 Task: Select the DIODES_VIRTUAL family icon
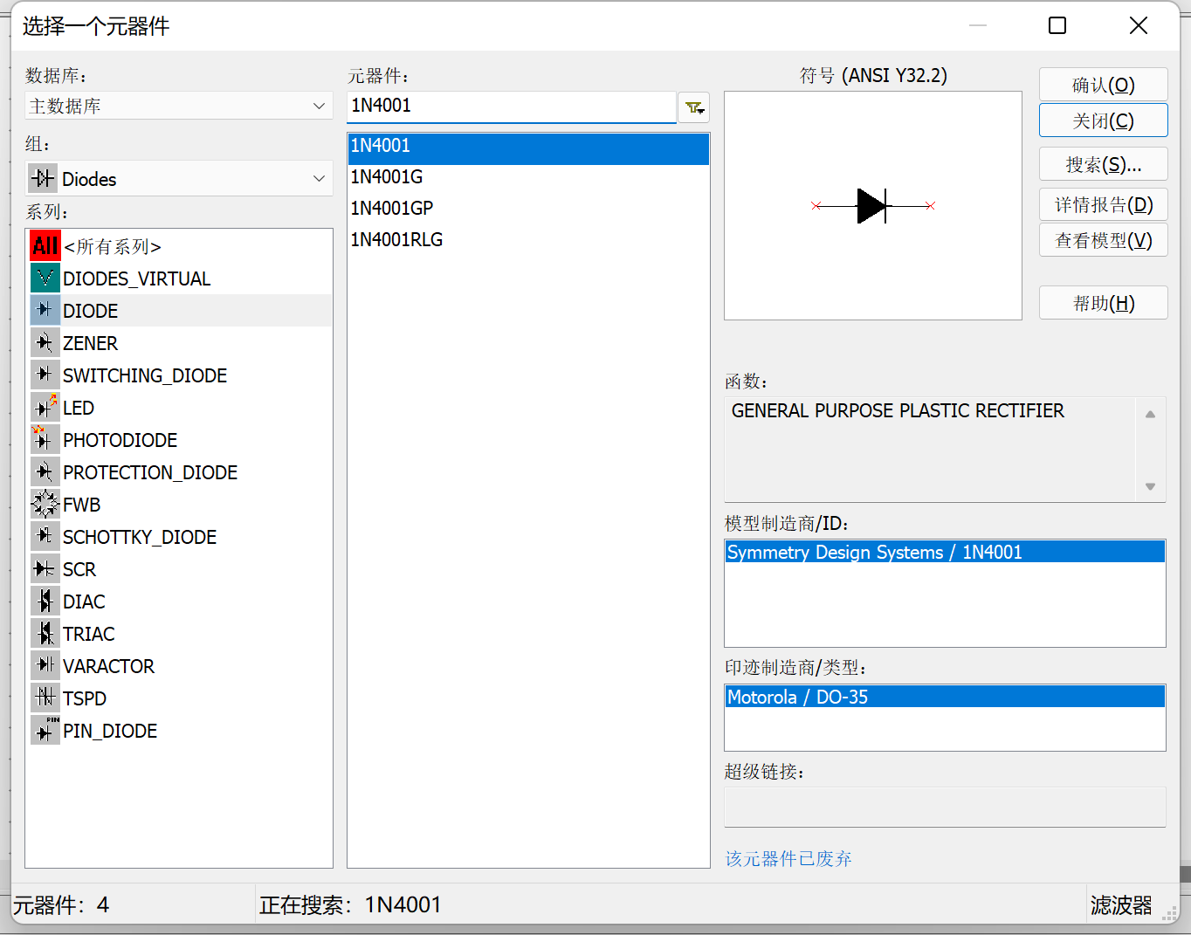pyautogui.click(x=45, y=278)
